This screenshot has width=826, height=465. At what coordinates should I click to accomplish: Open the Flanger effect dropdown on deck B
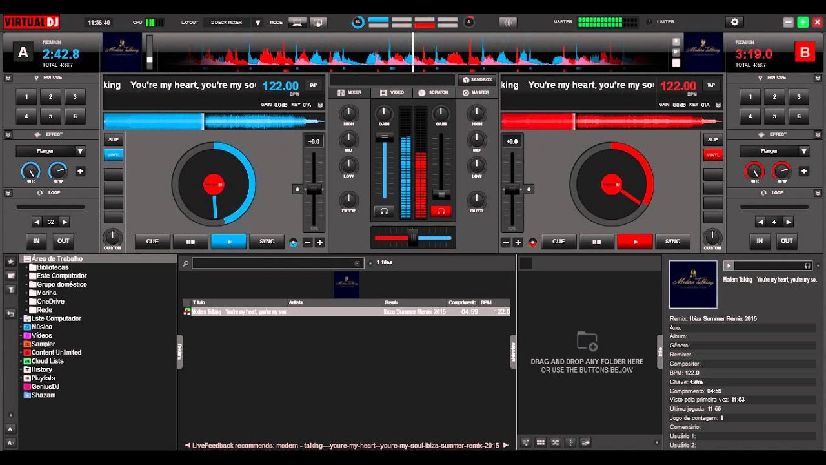click(x=774, y=151)
